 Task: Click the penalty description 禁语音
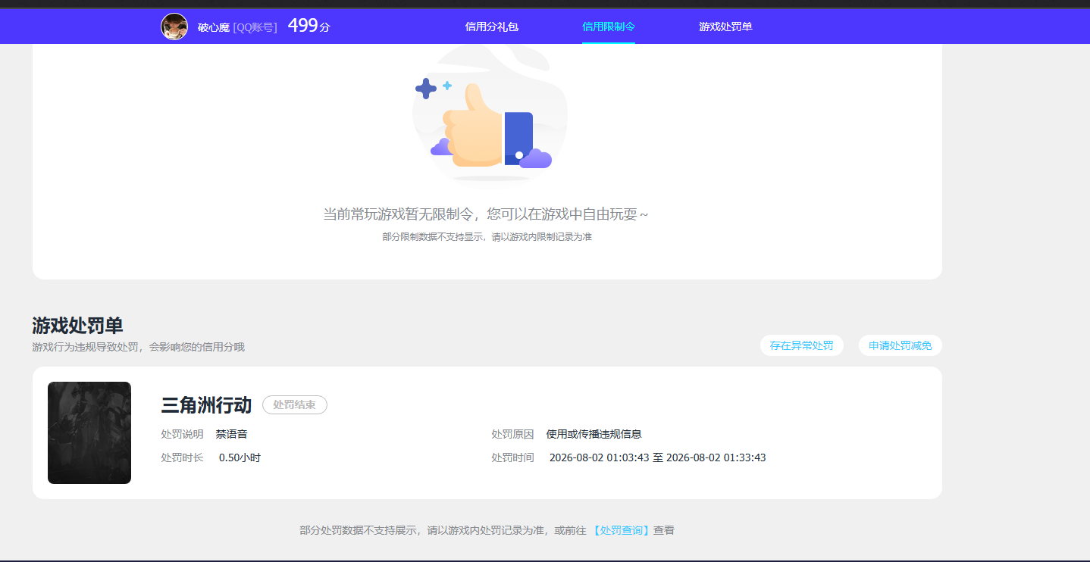tap(231, 434)
